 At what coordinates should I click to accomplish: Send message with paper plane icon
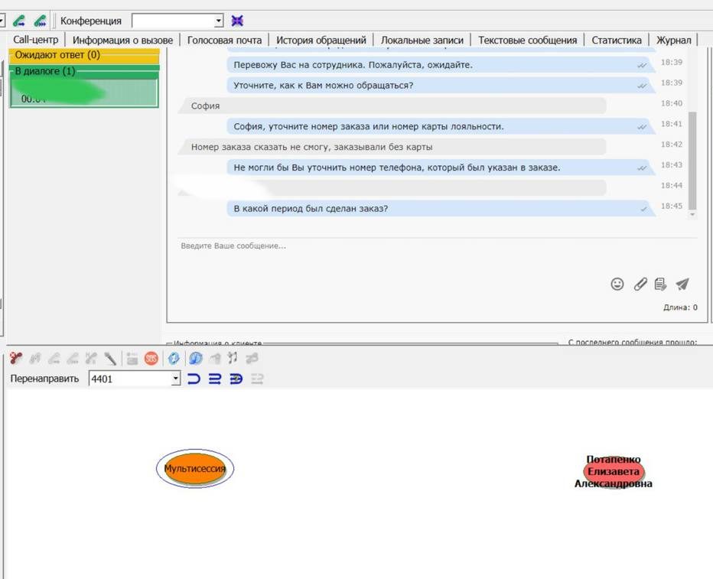682,284
